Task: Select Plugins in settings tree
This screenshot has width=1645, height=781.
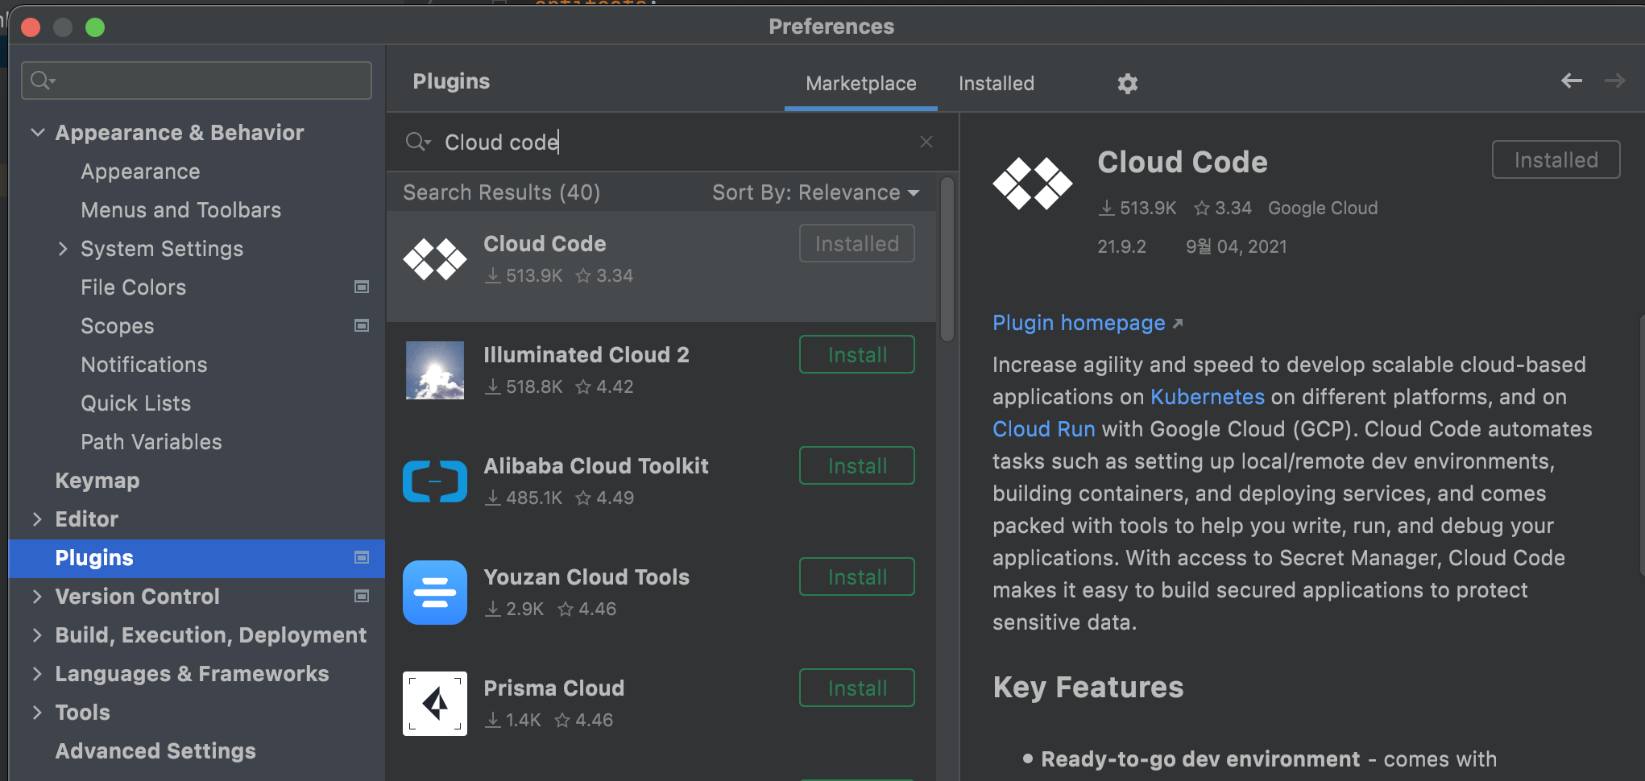Action: pos(197,558)
